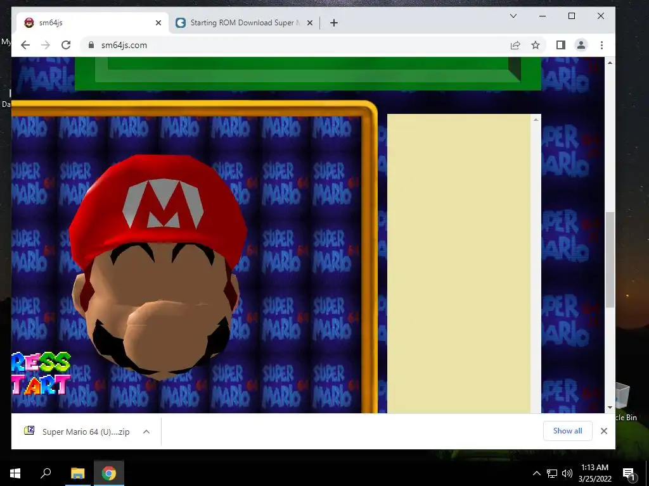Open the notification center icon

tap(629, 473)
